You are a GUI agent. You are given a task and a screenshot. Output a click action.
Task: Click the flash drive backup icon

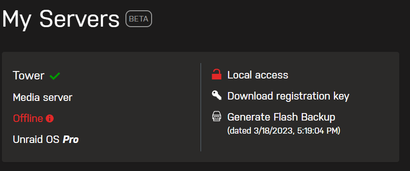pos(216,116)
